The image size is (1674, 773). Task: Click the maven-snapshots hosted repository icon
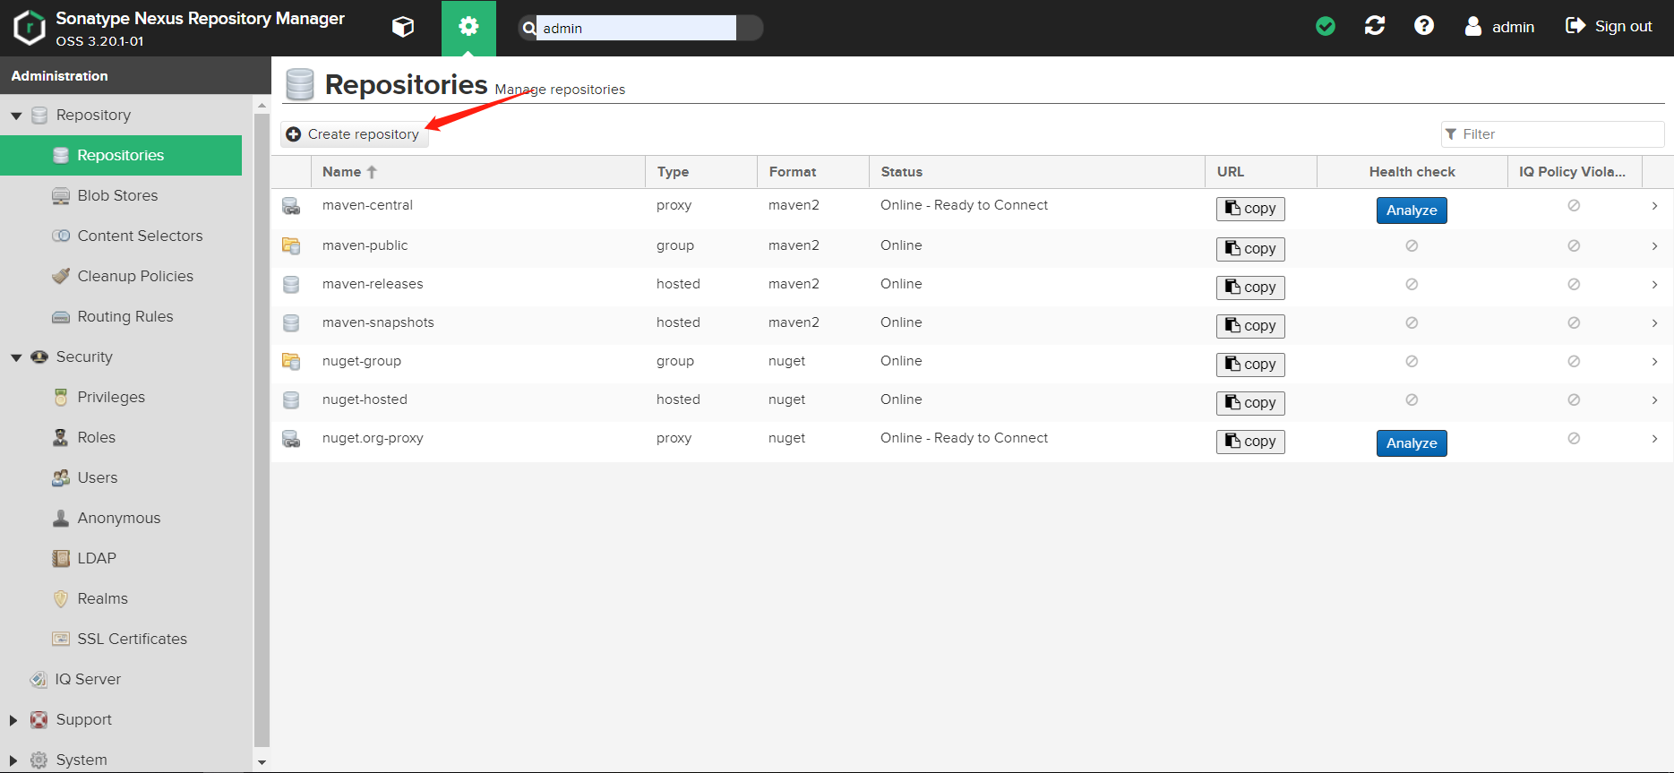coord(291,322)
